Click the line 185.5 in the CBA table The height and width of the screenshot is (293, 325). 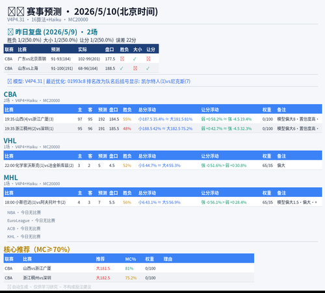tap(114, 129)
